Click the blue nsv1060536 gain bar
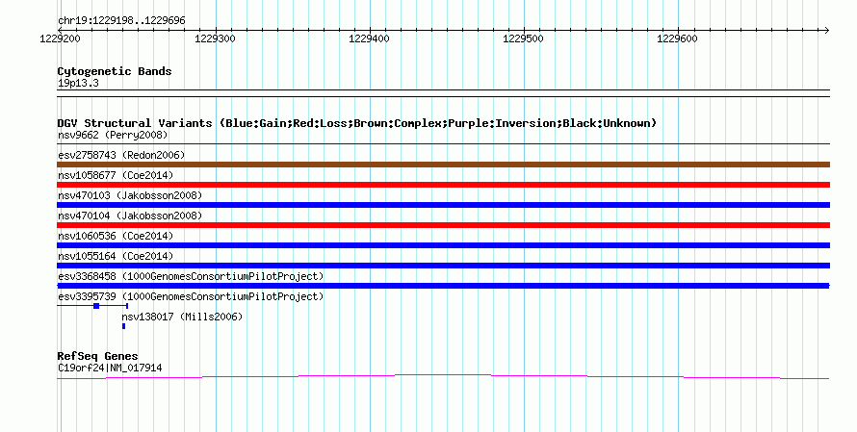This screenshot has height=432, width=857. [443, 245]
